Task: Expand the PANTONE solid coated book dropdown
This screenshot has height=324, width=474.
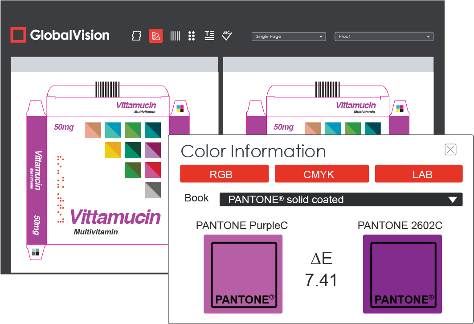Action: [x=341, y=200]
